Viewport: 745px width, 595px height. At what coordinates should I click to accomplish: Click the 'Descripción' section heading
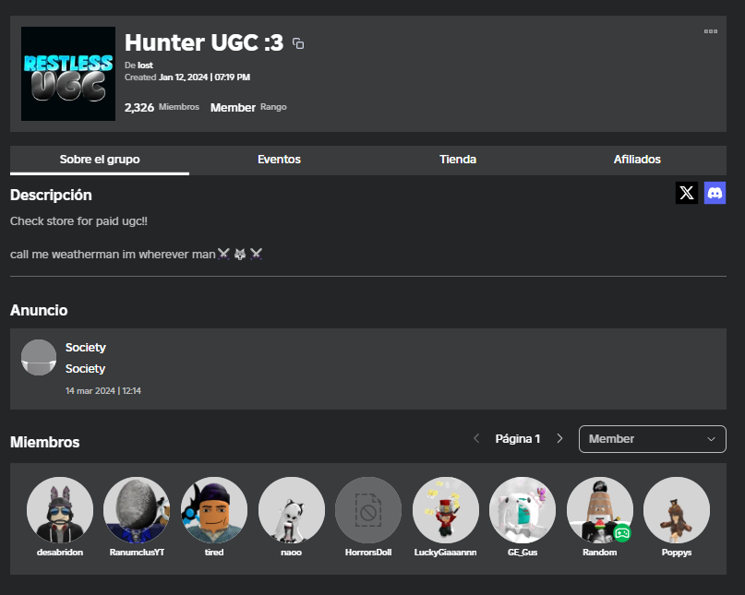pyautogui.click(x=51, y=196)
